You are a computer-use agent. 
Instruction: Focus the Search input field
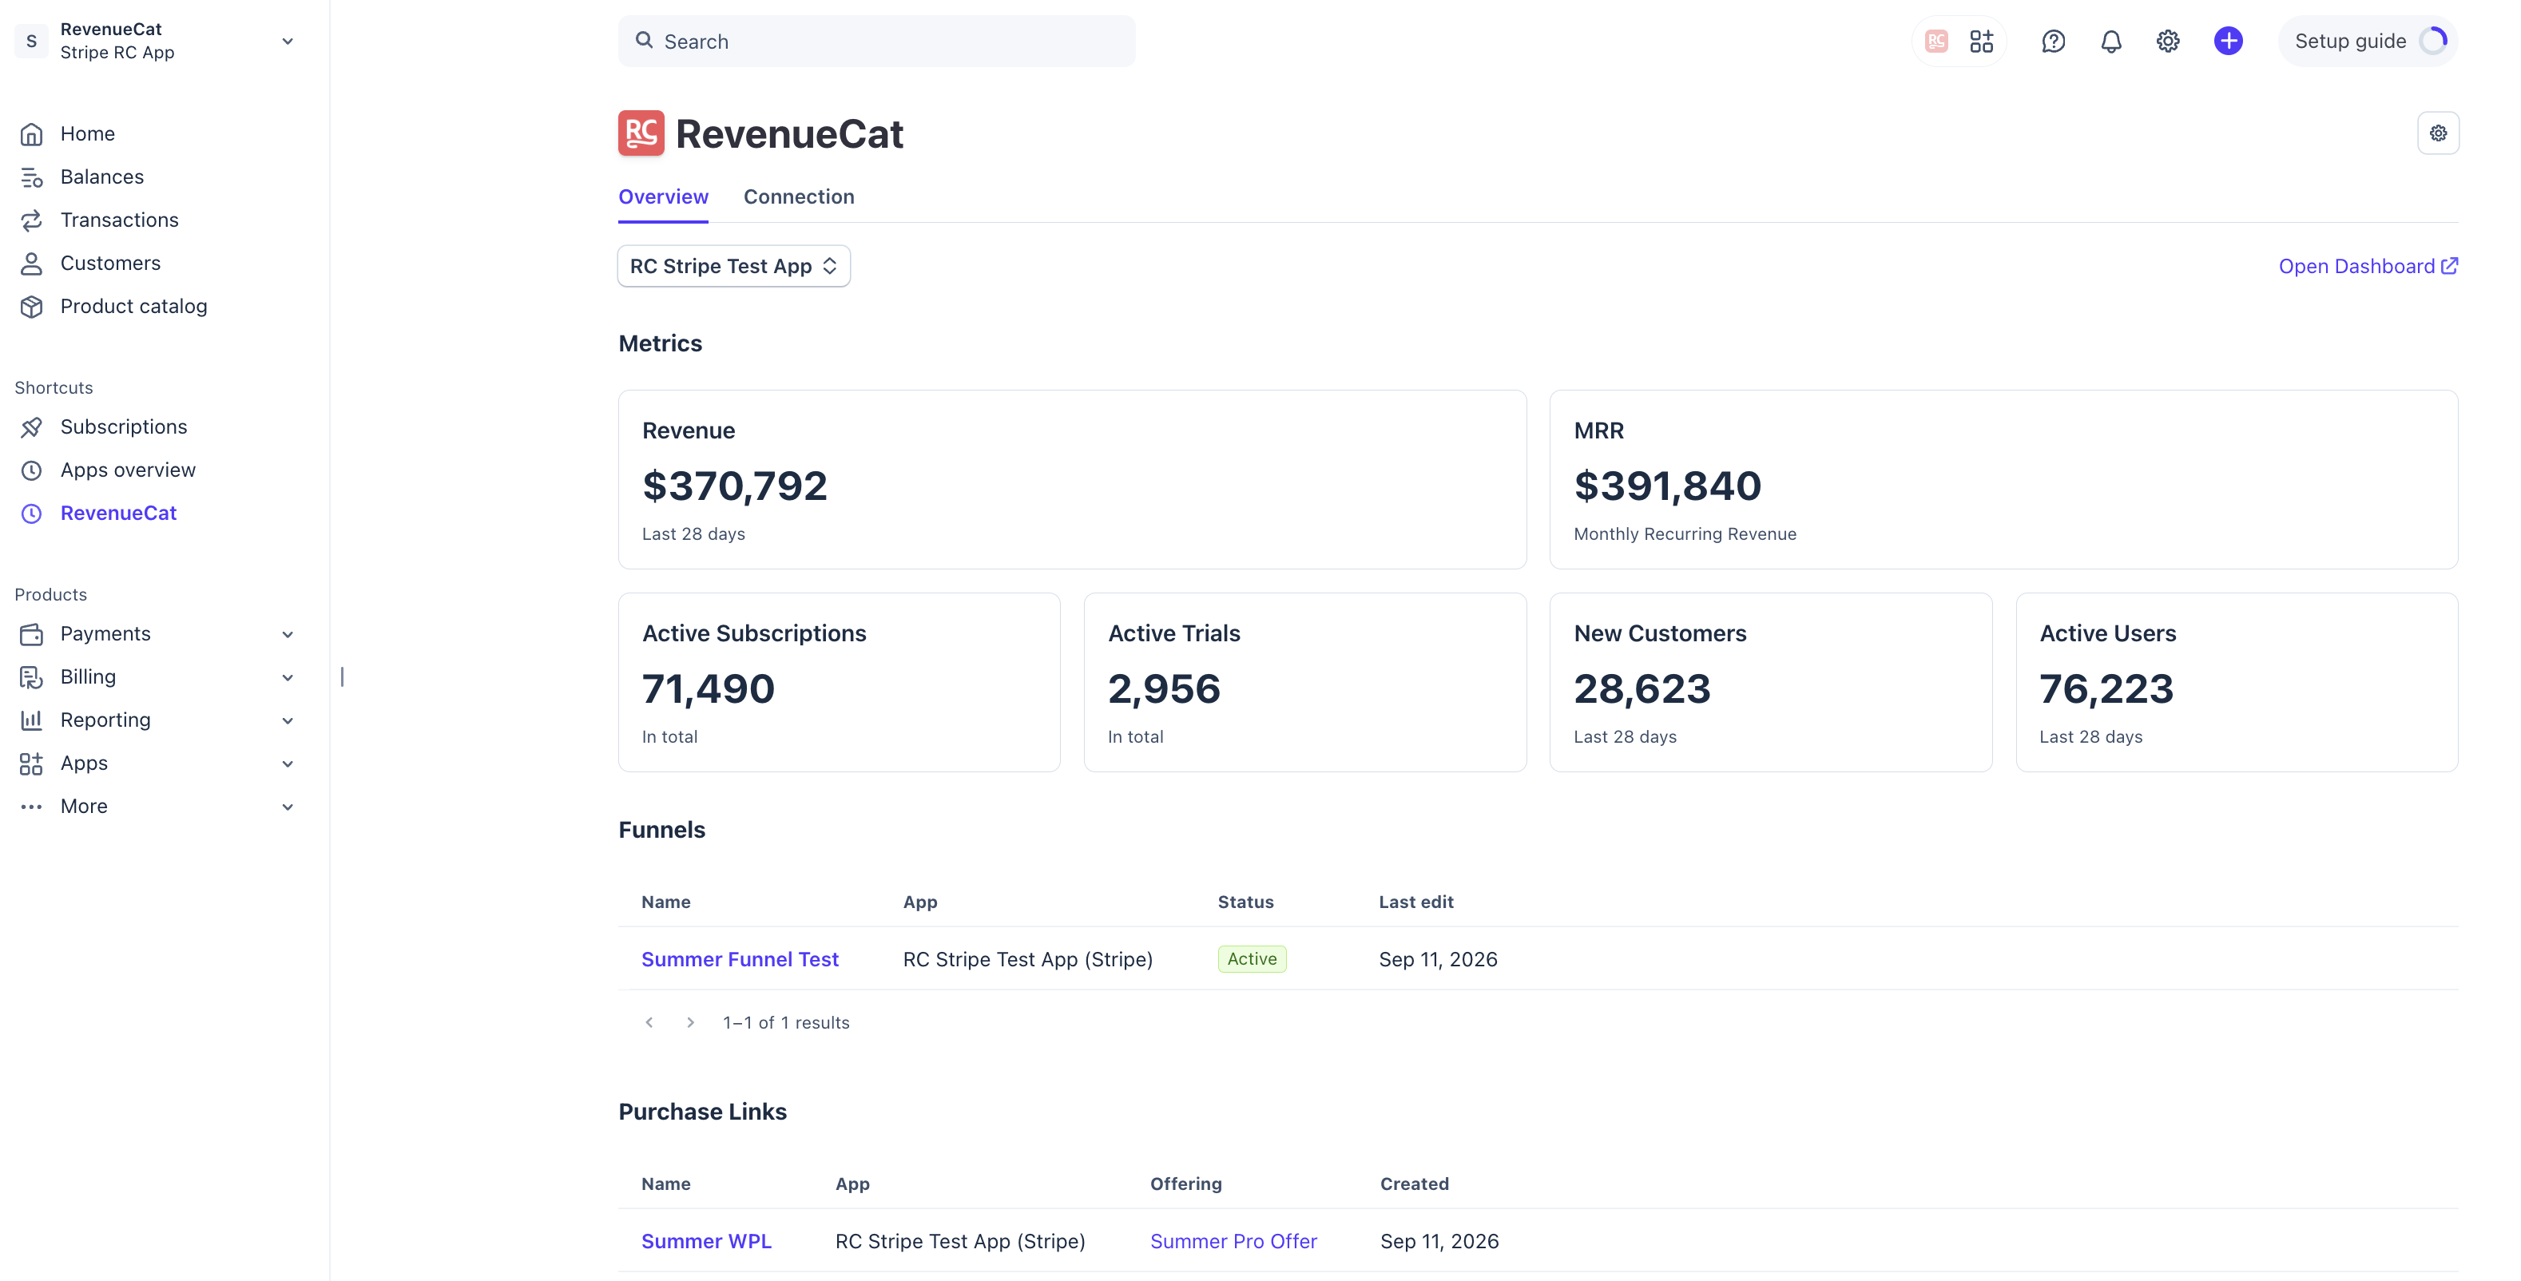coord(876,41)
